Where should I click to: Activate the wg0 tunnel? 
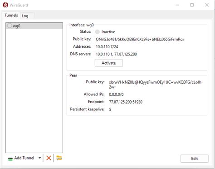[x=109, y=63]
